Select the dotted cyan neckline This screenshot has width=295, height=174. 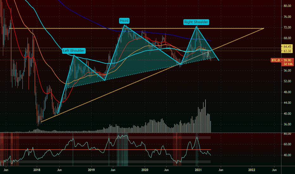tap(141, 73)
